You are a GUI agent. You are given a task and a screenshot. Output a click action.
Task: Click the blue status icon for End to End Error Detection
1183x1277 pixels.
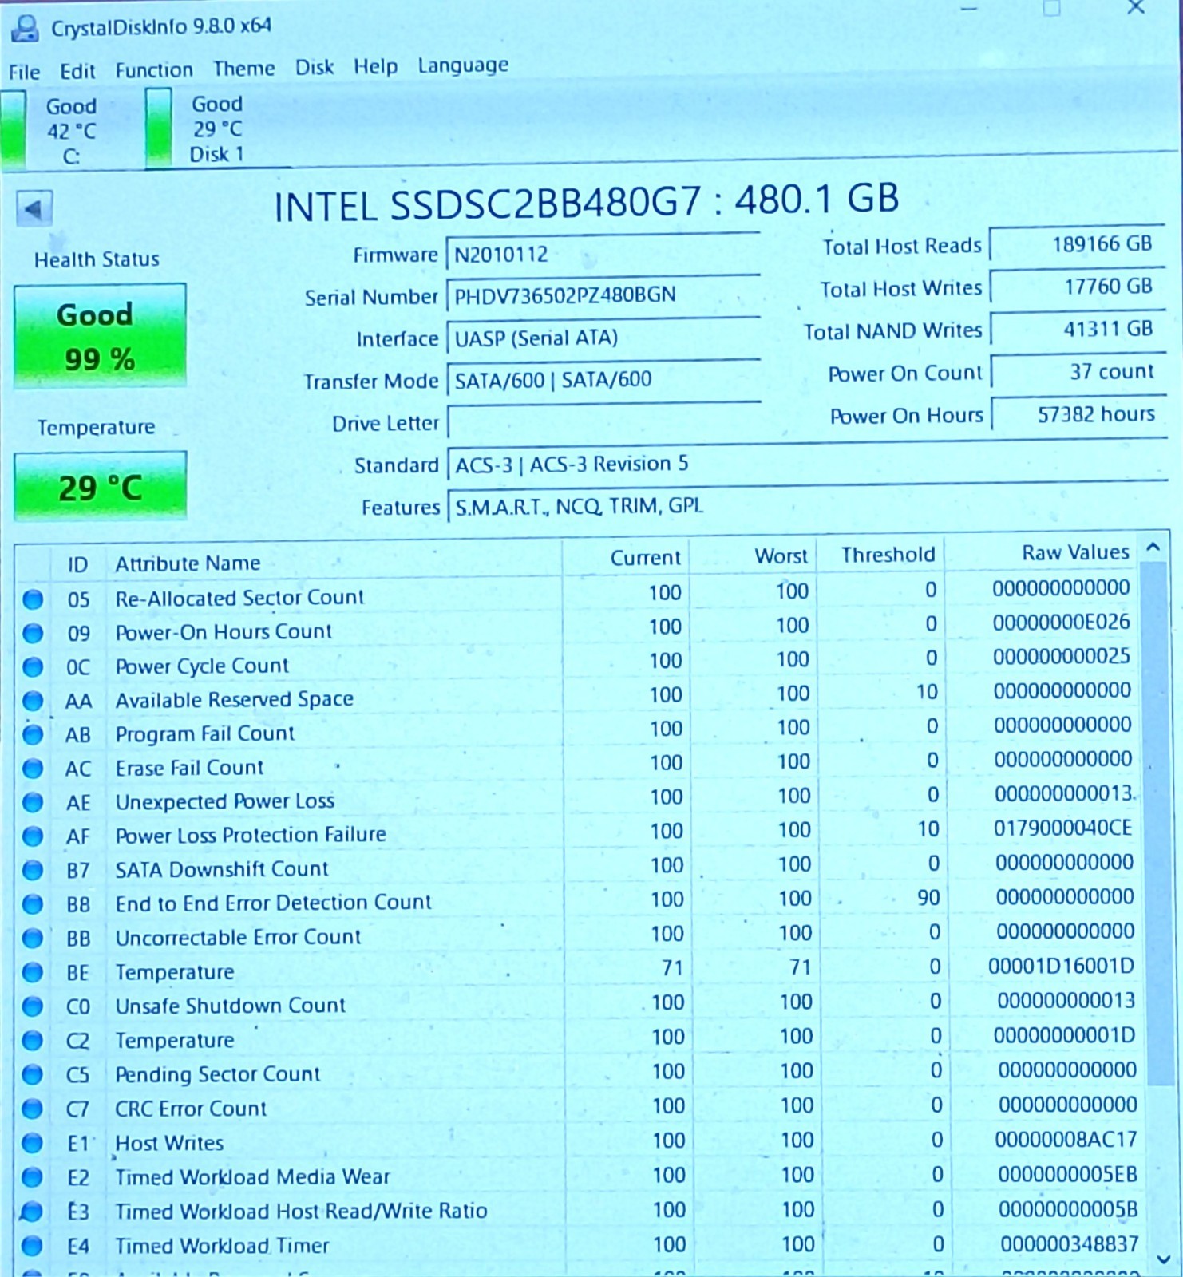click(33, 905)
